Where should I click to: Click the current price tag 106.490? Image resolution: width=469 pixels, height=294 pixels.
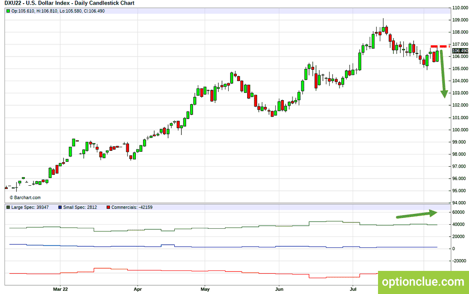(460, 51)
